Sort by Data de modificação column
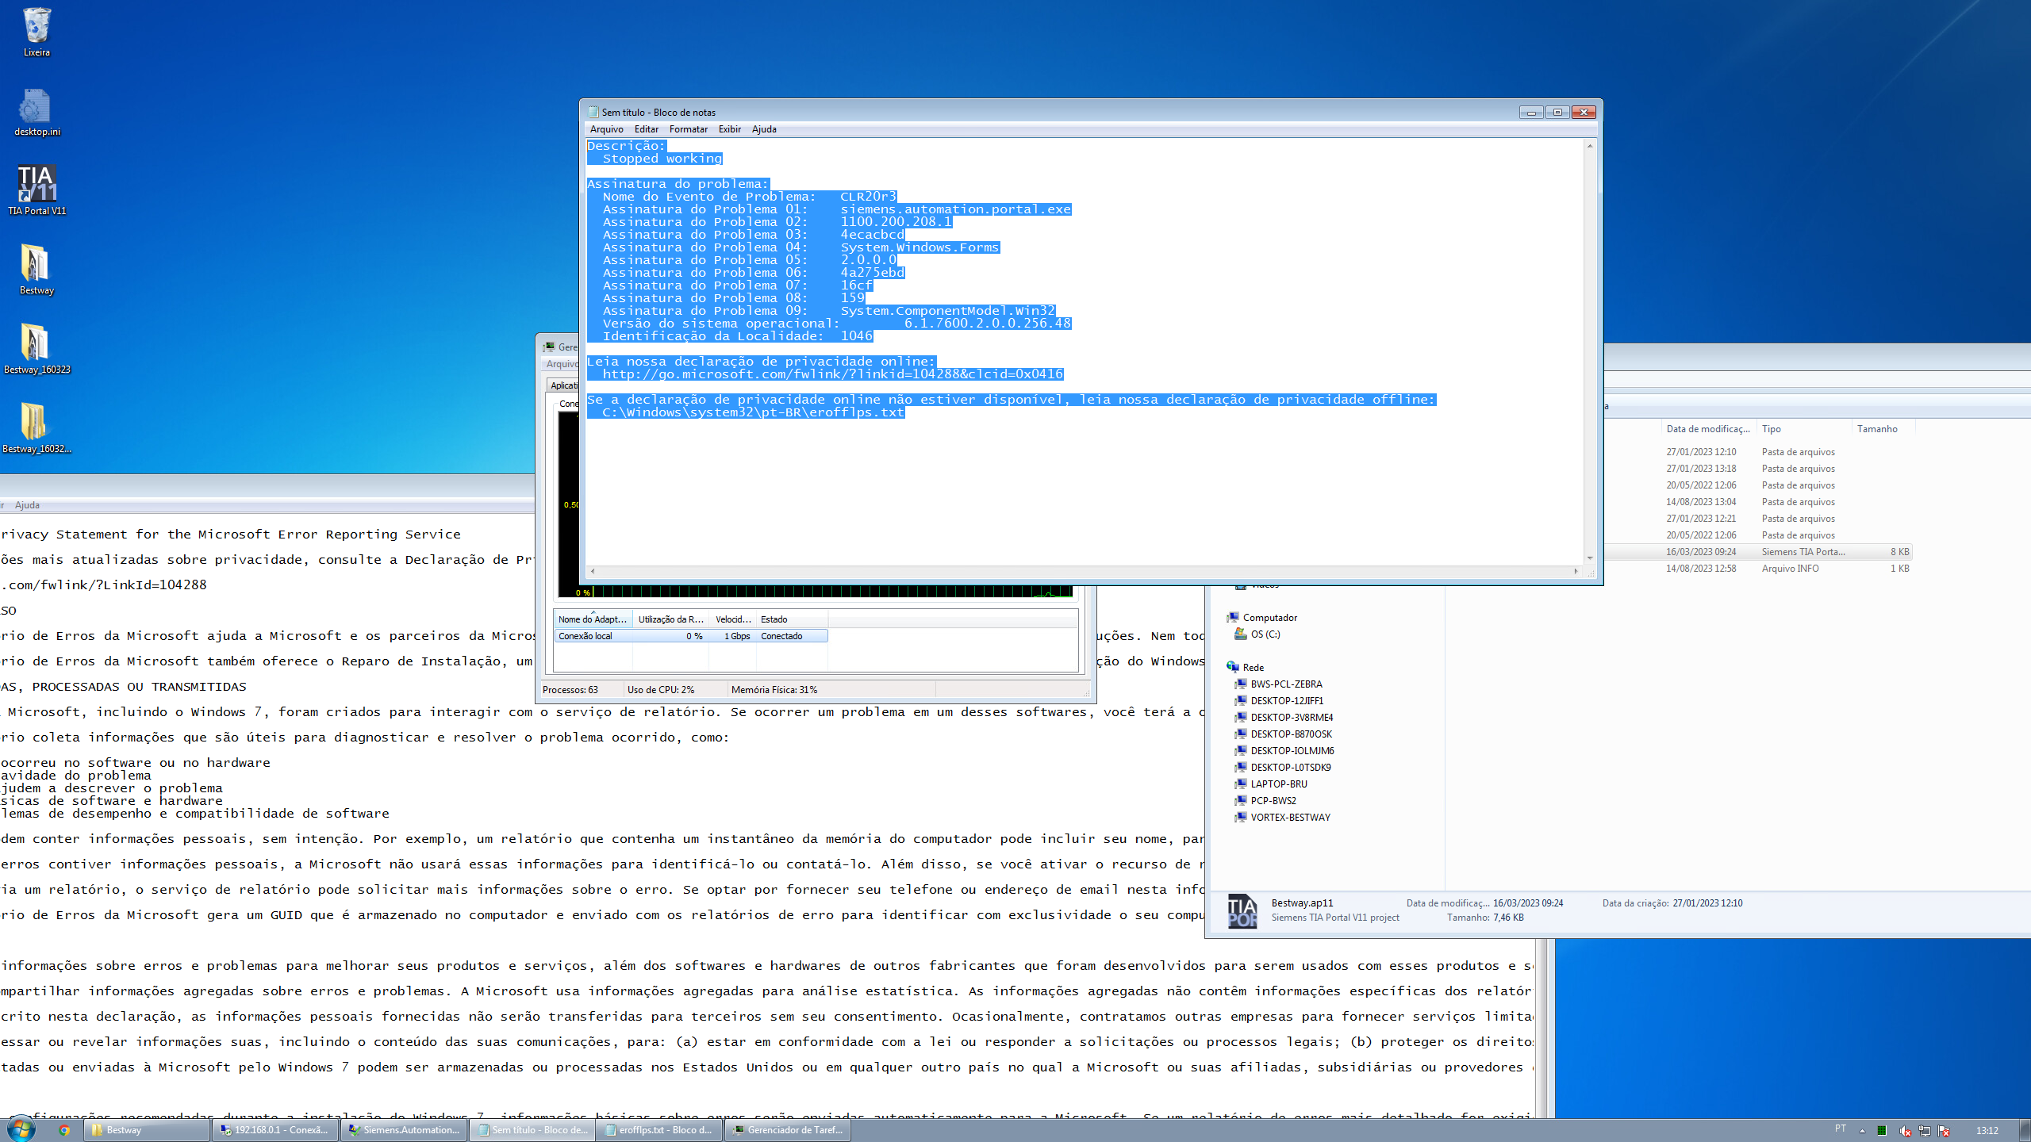Image resolution: width=2031 pixels, height=1142 pixels. click(1707, 429)
